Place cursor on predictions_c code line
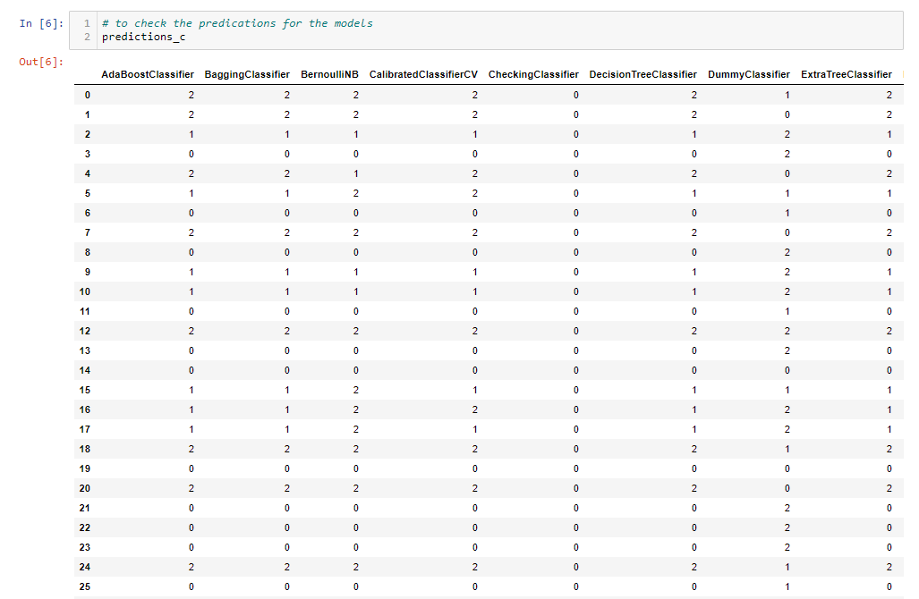This screenshot has height=599, width=919. point(143,37)
